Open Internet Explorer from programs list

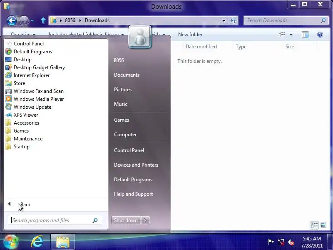[32, 75]
